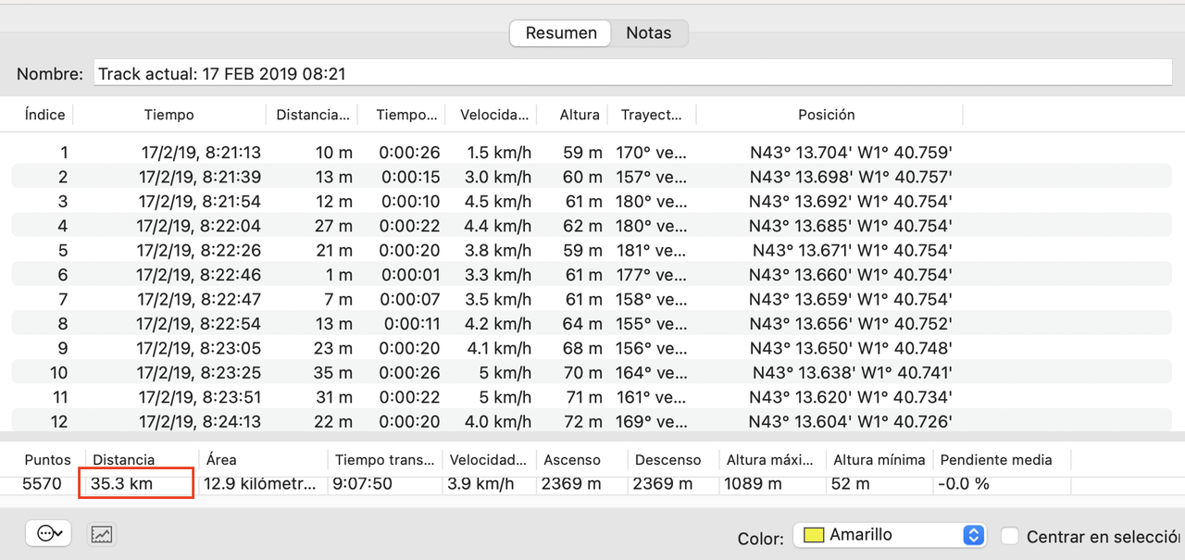The height and width of the screenshot is (560, 1185).
Task: Edit the Nombre text field
Action: point(632,74)
